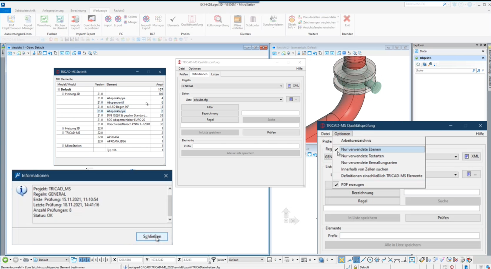Click the intersection snap icon in bottom toolbar
This screenshot has height=269, width=491.
point(390,260)
